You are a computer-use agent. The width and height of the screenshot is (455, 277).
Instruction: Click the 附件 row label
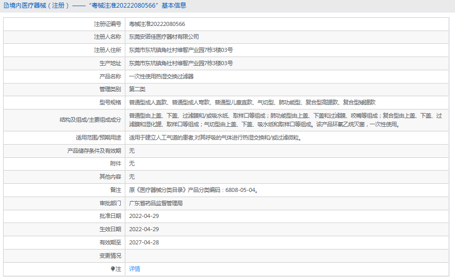coord(116,163)
